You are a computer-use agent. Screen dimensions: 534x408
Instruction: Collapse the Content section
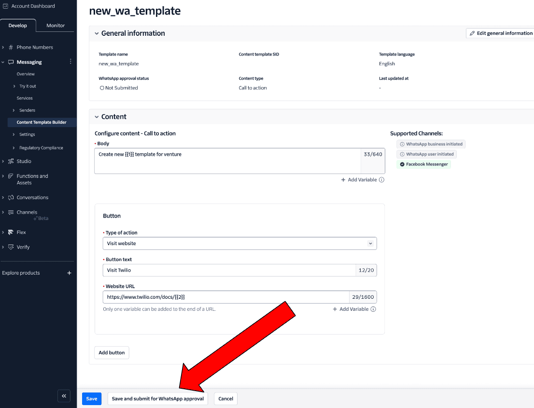point(97,117)
